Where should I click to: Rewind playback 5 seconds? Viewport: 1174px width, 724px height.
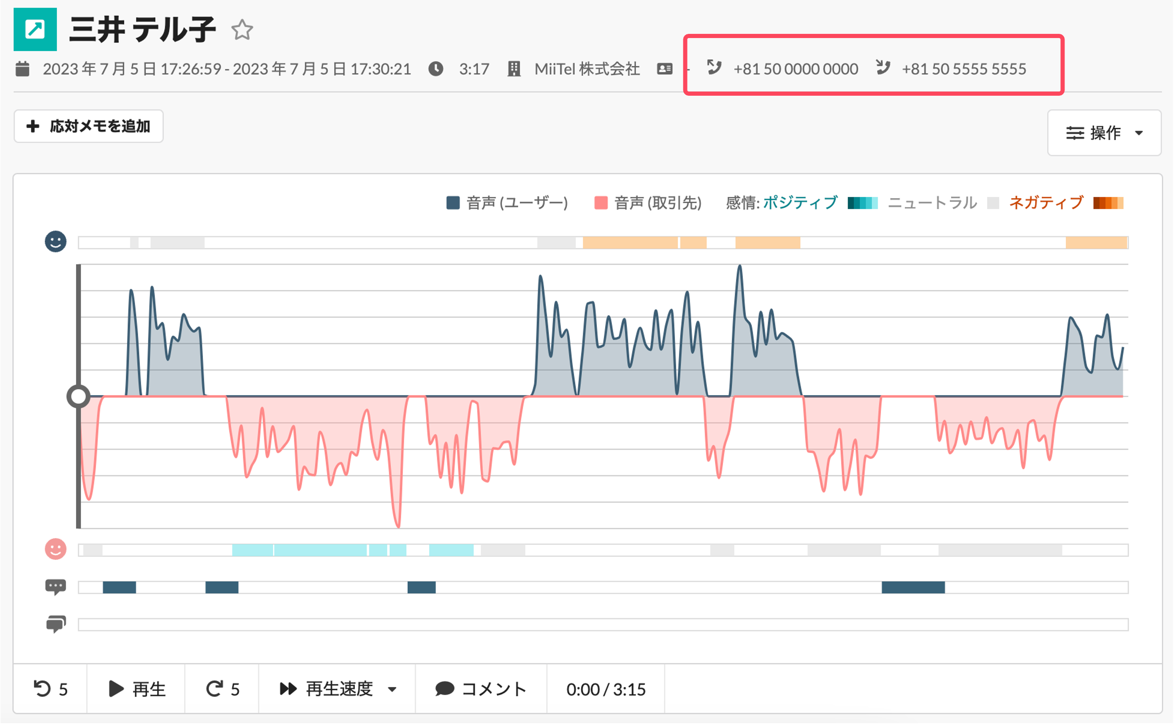(50, 690)
